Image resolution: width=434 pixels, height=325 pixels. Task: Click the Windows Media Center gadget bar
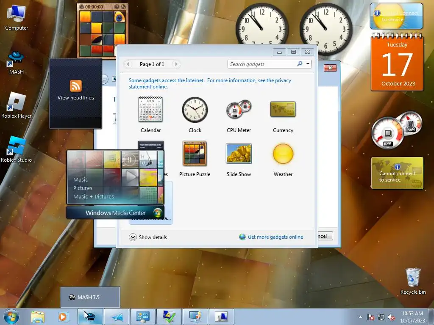pos(115,213)
